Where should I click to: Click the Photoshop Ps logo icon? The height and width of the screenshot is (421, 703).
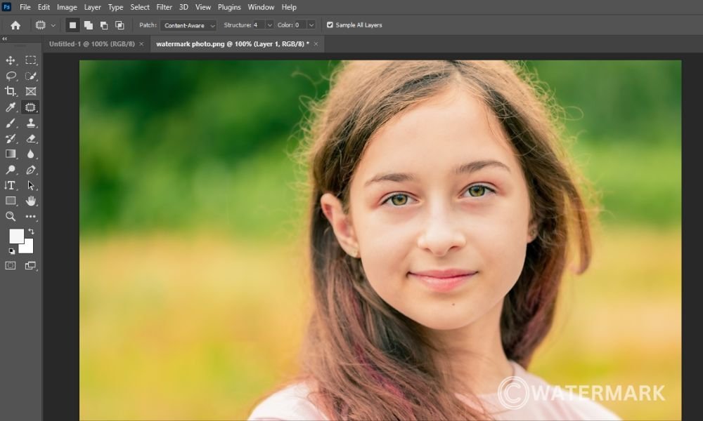[7, 7]
